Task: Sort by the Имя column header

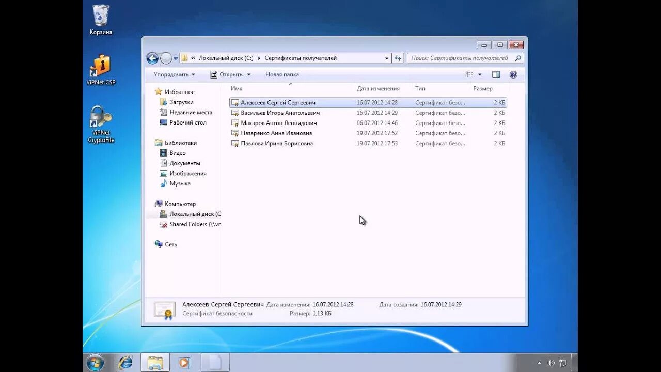Action: (x=291, y=88)
